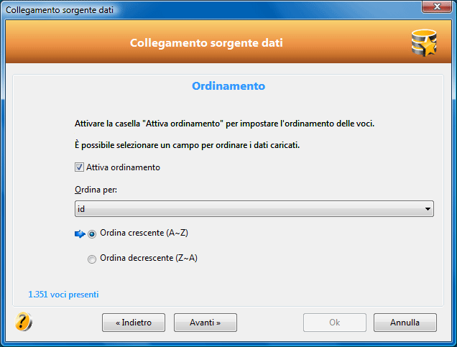
Task: Click the blue arrow indicator icon
Action: [80, 233]
